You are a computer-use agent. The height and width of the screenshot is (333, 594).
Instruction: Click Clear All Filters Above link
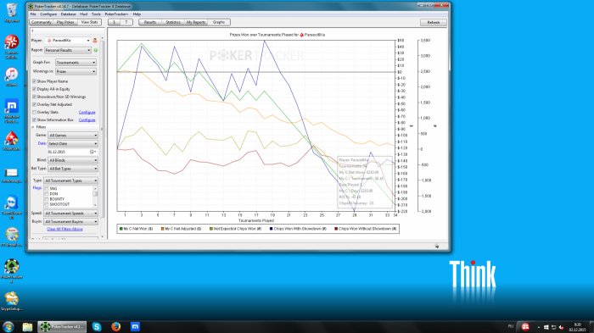(64, 230)
